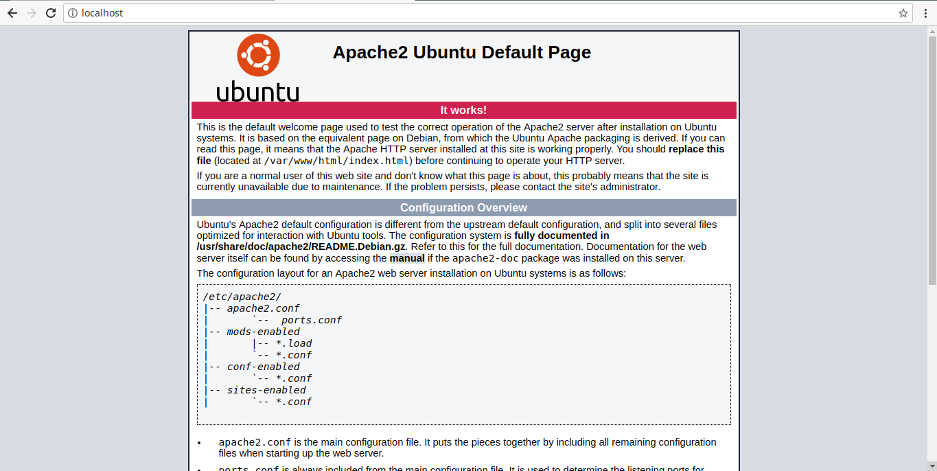Click the 'replace this file' bold text
The height and width of the screenshot is (471, 937).
pos(461,154)
